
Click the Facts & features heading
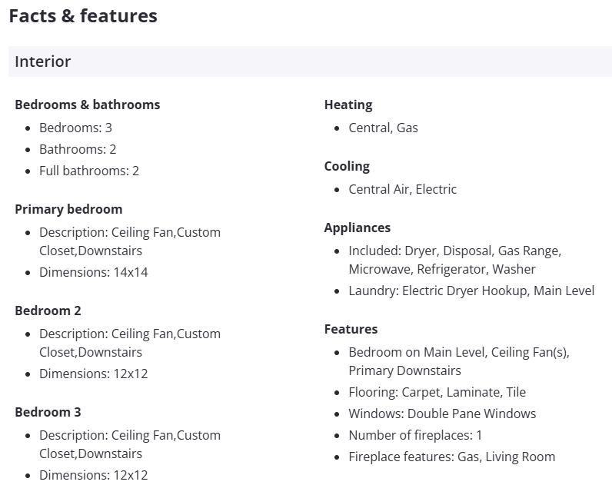click(x=83, y=15)
